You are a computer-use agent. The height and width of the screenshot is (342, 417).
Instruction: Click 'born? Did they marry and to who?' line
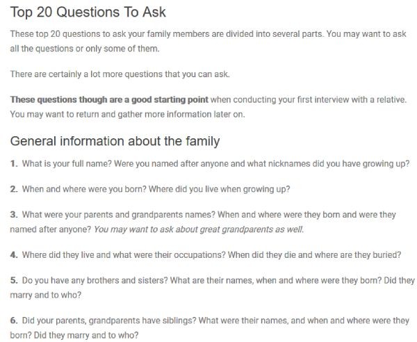coord(74,335)
